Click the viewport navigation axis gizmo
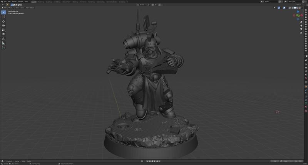This screenshot has height=165, width=308. [298, 15]
